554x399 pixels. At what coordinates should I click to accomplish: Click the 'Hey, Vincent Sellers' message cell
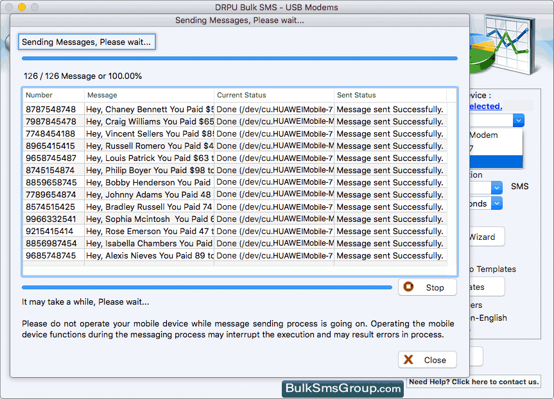click(150, 133)
